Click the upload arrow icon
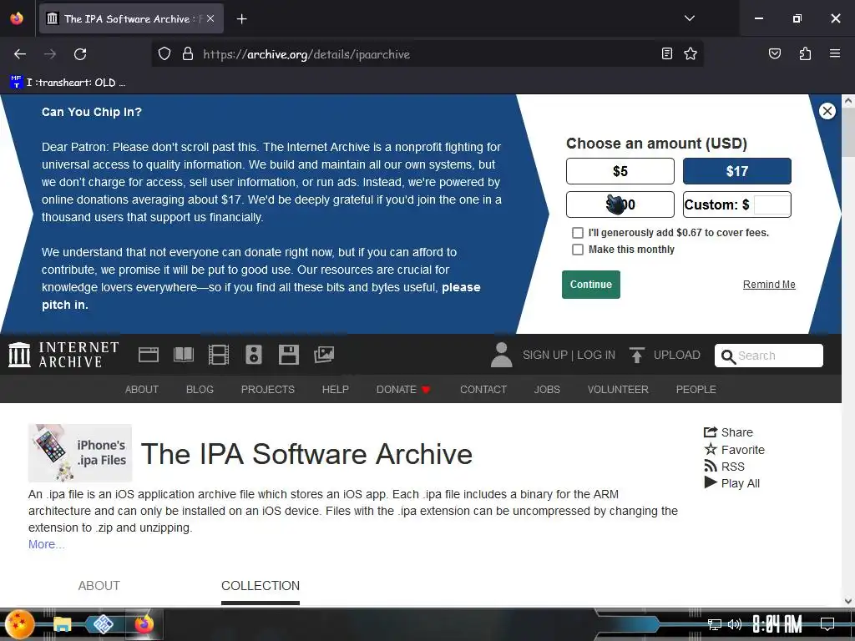Viewport: 855px width, 641px height. pyautogui.click(x=636, y=355)
